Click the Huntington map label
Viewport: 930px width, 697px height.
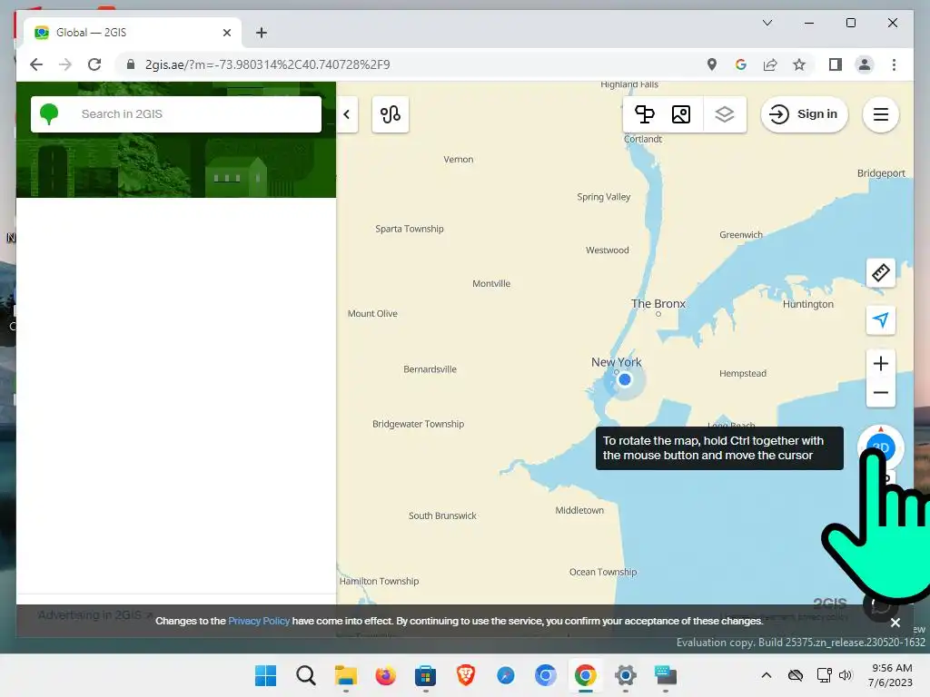807,304
